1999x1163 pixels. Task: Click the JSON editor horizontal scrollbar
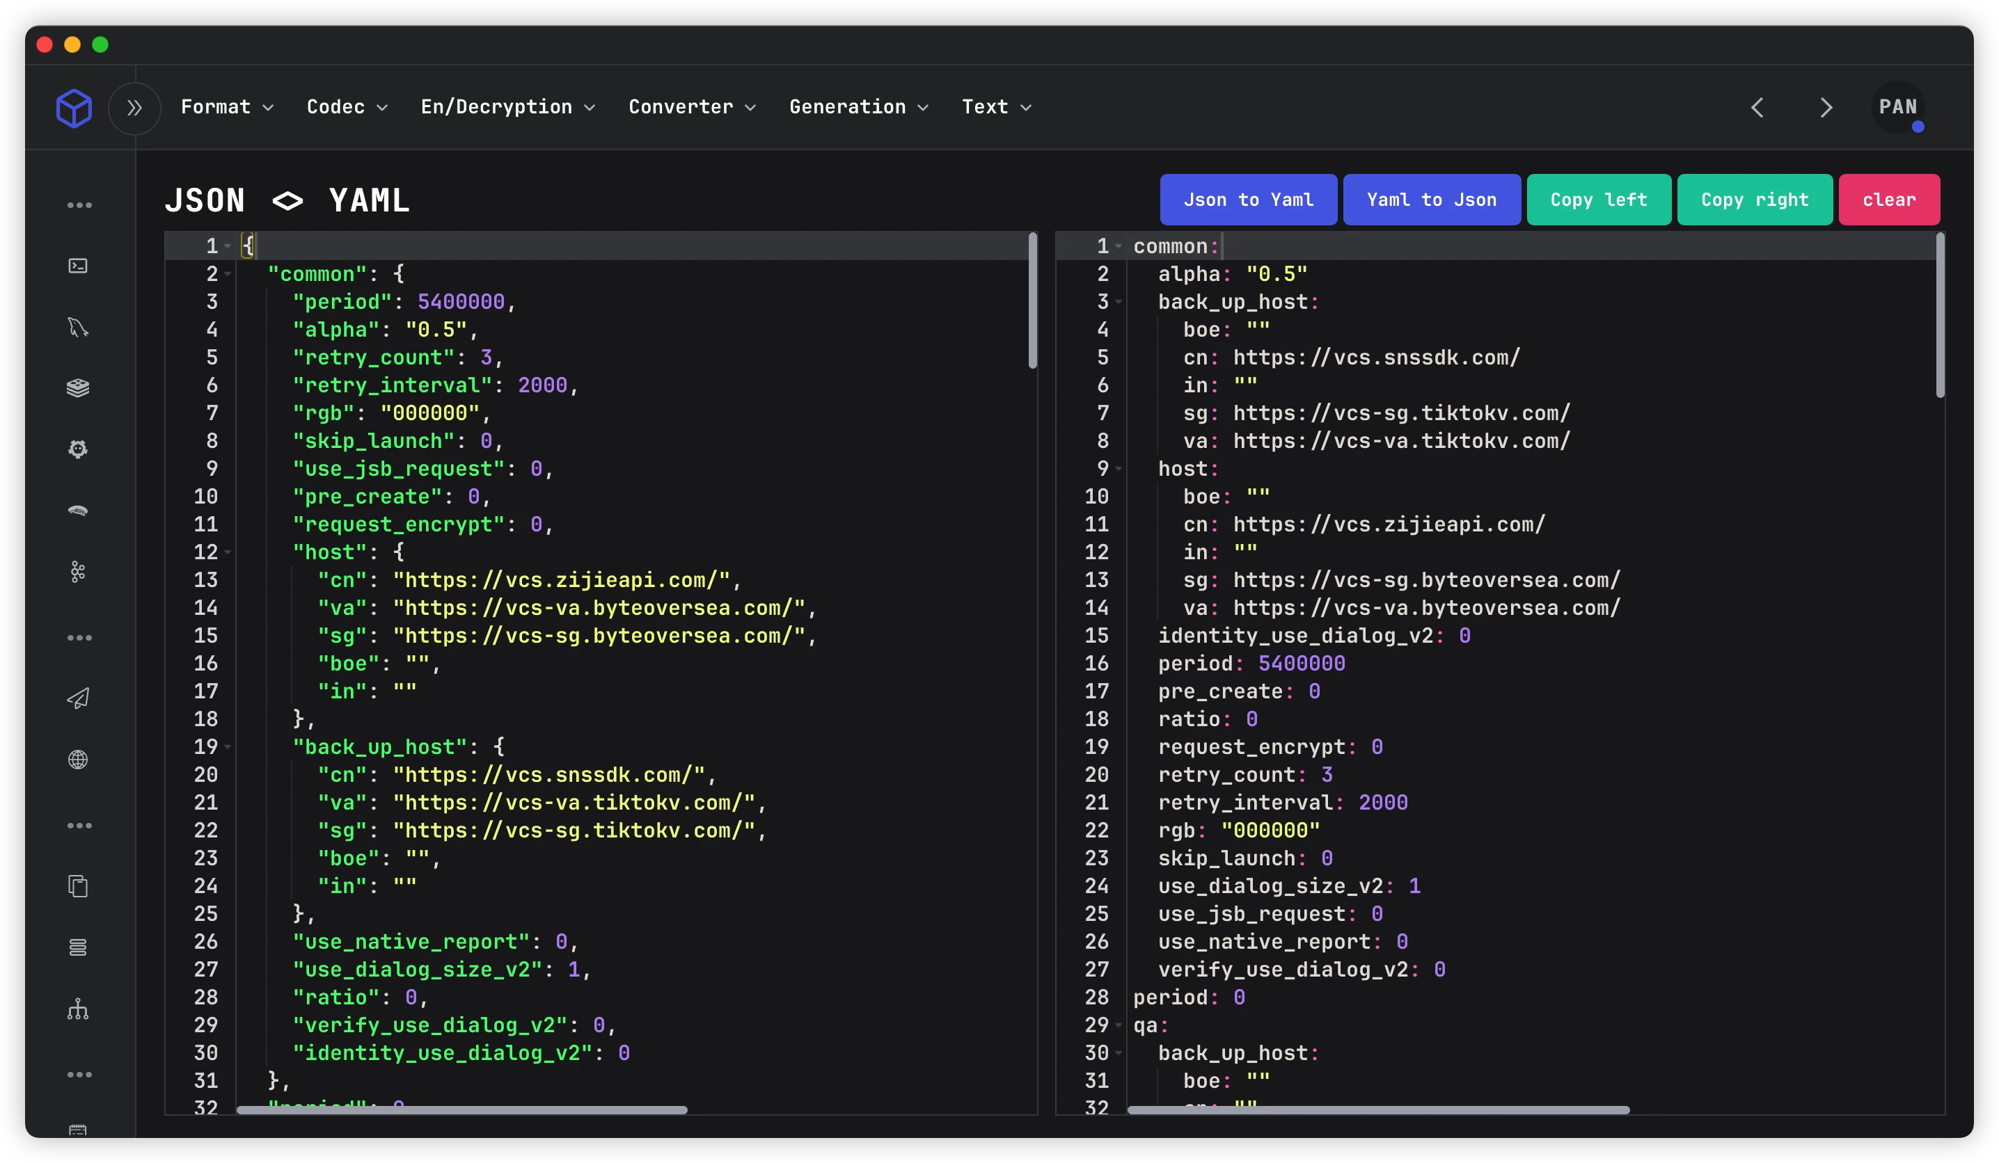click(x=461, y=1110)
